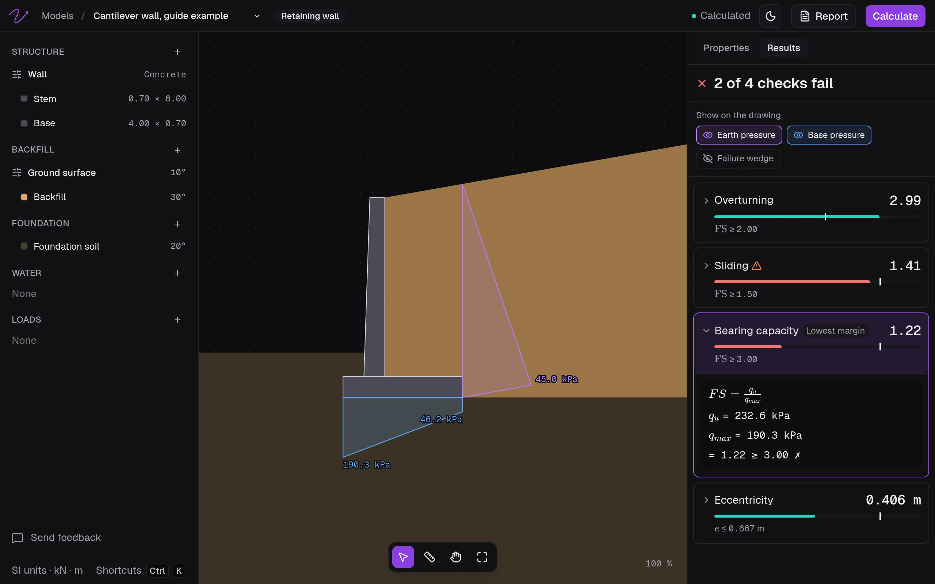
Task: Add a new Structure item
Action: (x=178, y=52)
